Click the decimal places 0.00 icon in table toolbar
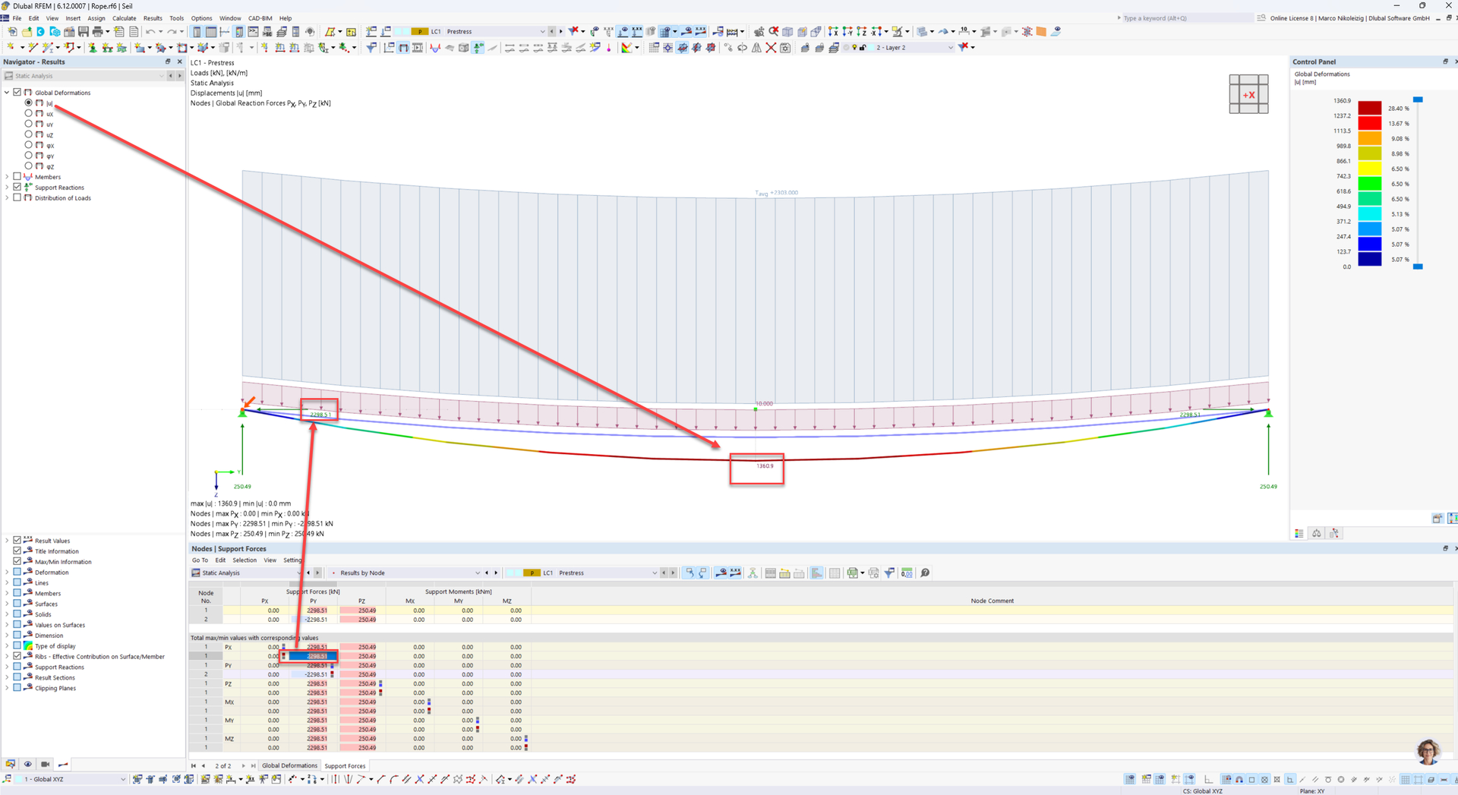The image size is (1458, 795). 907,573
